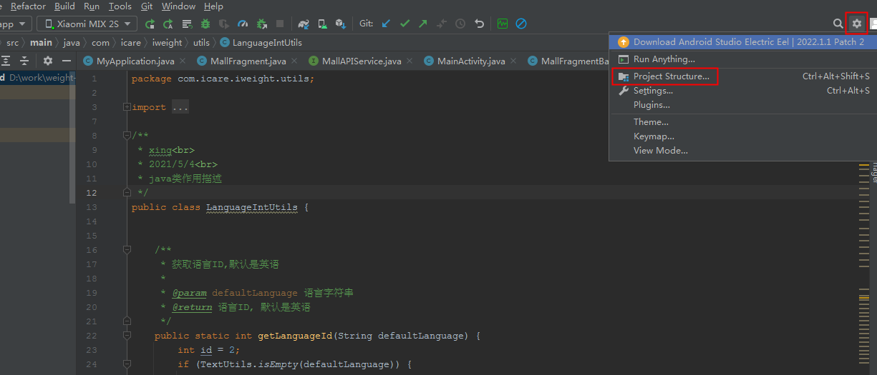The width and height of the screenshot is (877, 375).
Task: Close the MyApplication.java tab
Action: [x=182, y=61]
